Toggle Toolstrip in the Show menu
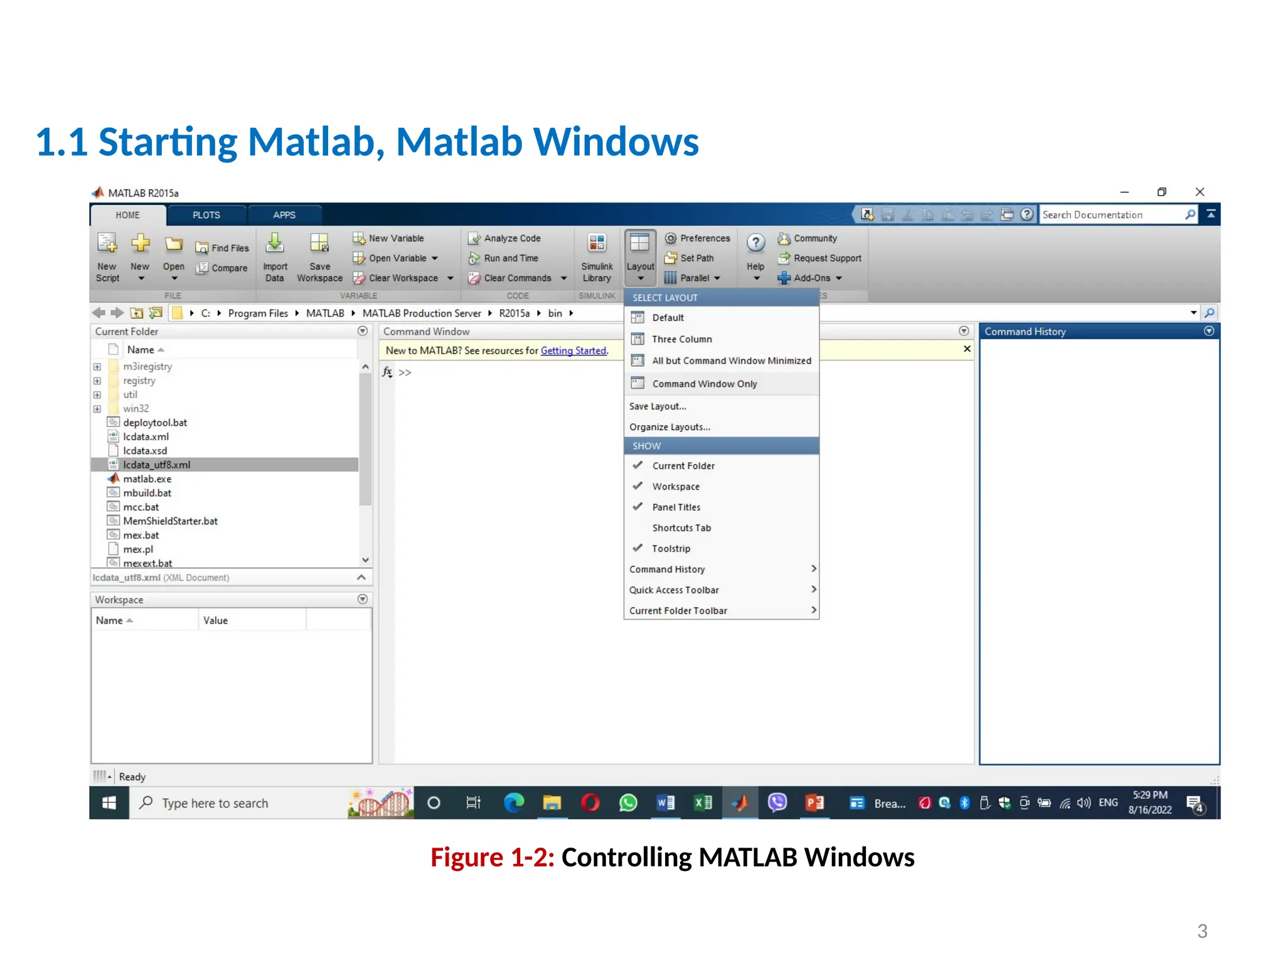The width and height of the screenshot is (1285, 963). pos(722,549)
